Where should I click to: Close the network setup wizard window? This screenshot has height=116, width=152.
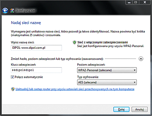point(145,2)
